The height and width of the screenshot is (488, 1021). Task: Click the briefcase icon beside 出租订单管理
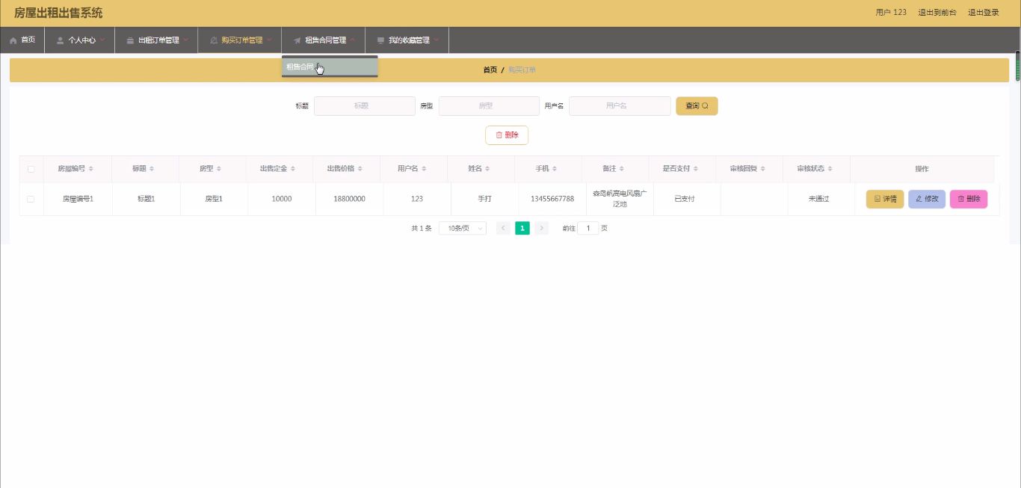[x=130, y=40]
